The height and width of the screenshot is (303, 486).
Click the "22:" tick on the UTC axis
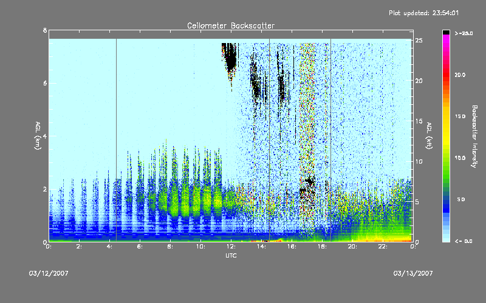pos(383,247)
